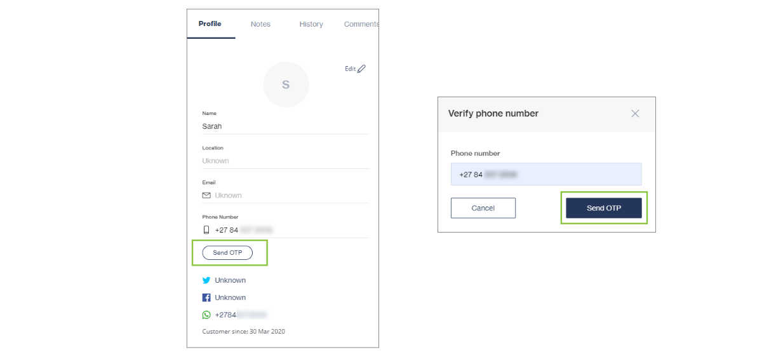This screenshot has height=359, width=783.
Task: Open the History tab
Action: 311,24
